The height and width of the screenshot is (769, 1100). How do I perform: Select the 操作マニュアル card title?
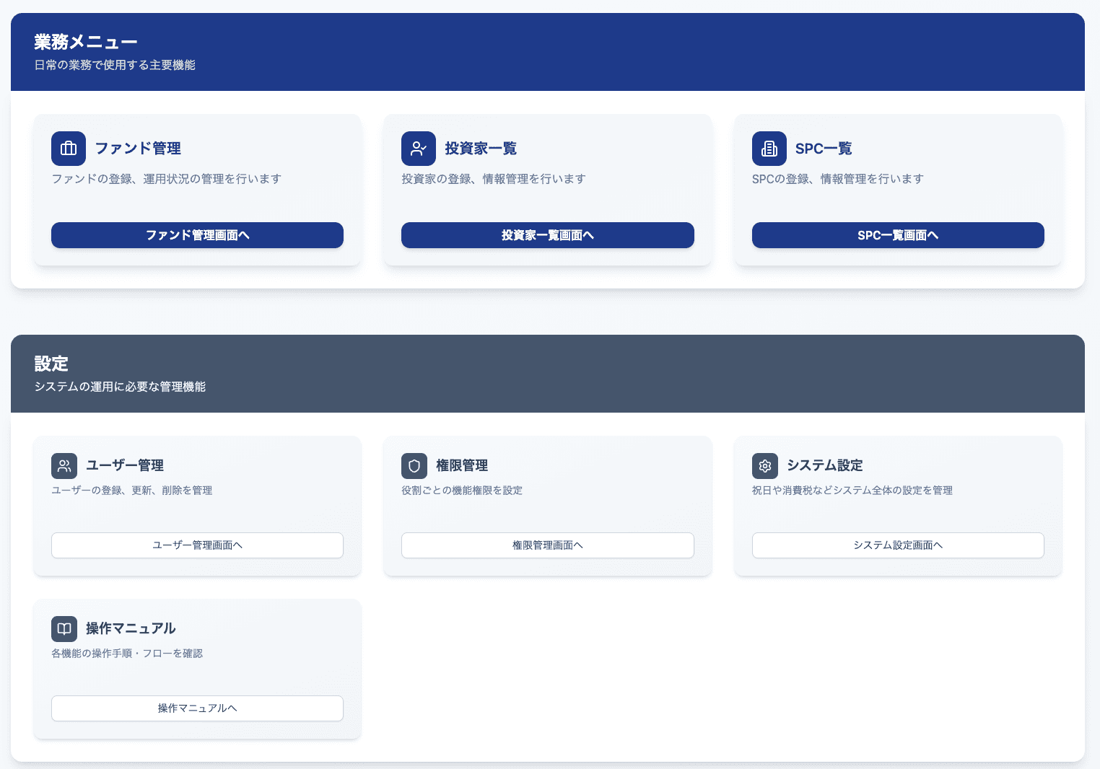(x=131, y=629)
